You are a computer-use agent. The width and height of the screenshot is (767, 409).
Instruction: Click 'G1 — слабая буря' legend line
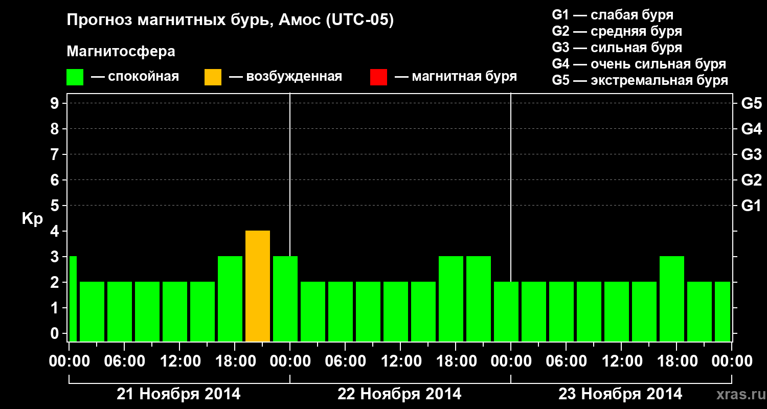click(613, 14)
